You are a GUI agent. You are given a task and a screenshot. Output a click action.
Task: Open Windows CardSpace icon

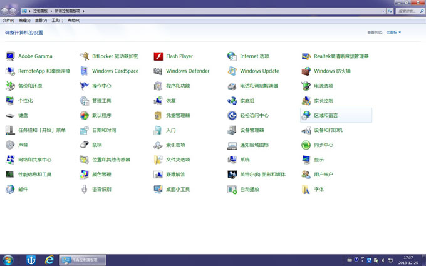pyautogui.click(x=84, y=71)
